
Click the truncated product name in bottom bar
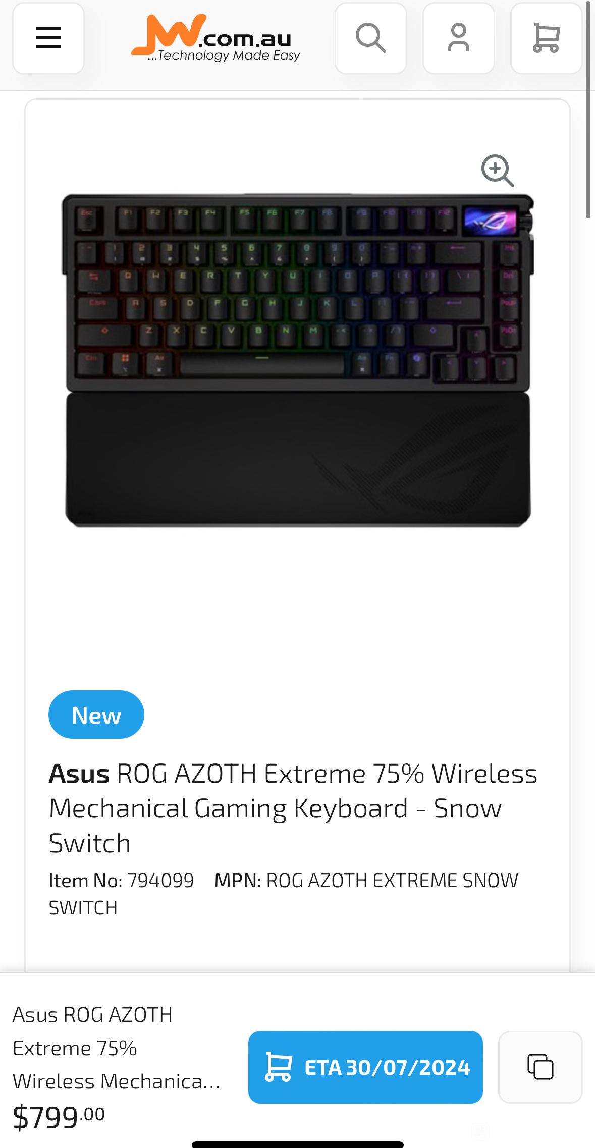116,1048
